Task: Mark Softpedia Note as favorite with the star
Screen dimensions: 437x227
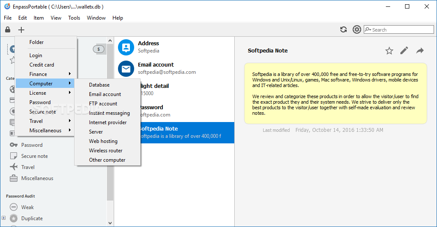Action: 389,51
